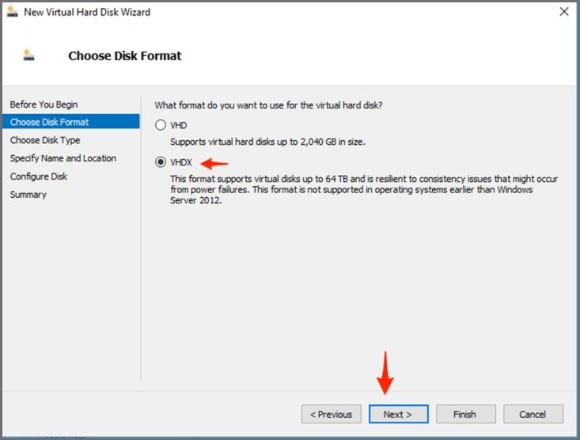The width and height of the screenshot is (580, 440).
Task: Click the wizard icon in title bar
Action: tap(13, 12)
